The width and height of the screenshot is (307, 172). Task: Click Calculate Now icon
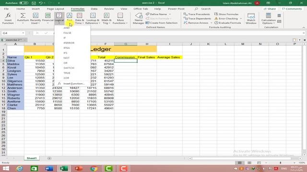pyautogui.click(x=279, y=16)
